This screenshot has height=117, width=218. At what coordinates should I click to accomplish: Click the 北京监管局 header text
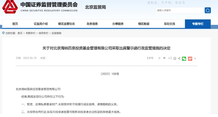(x=95, y=7)
